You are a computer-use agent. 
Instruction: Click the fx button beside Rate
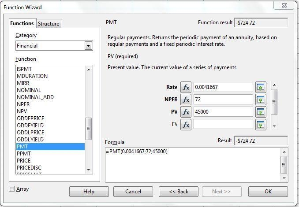point(186,87)
